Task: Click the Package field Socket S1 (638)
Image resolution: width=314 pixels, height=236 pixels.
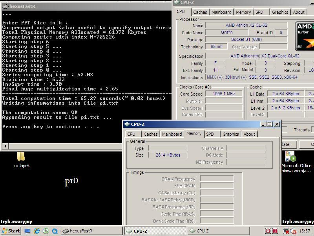Action: pyautogui.click(x=246, y=39)
